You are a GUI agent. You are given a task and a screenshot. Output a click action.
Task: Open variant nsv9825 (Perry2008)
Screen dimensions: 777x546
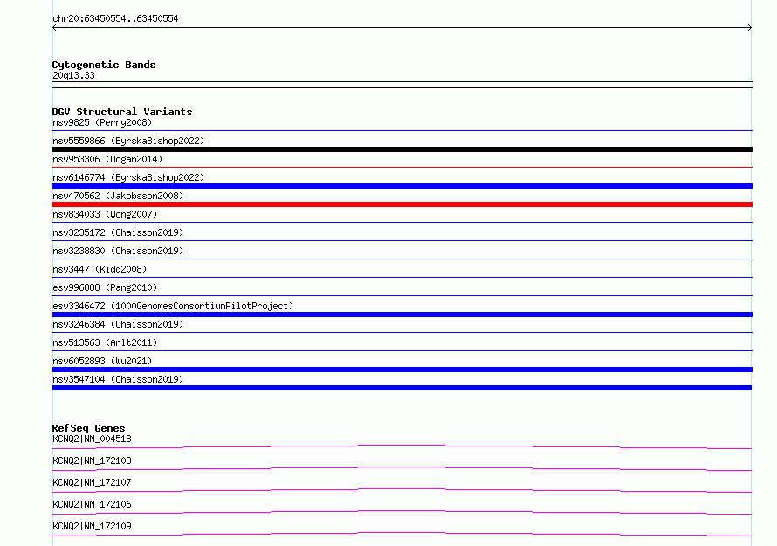102,122
